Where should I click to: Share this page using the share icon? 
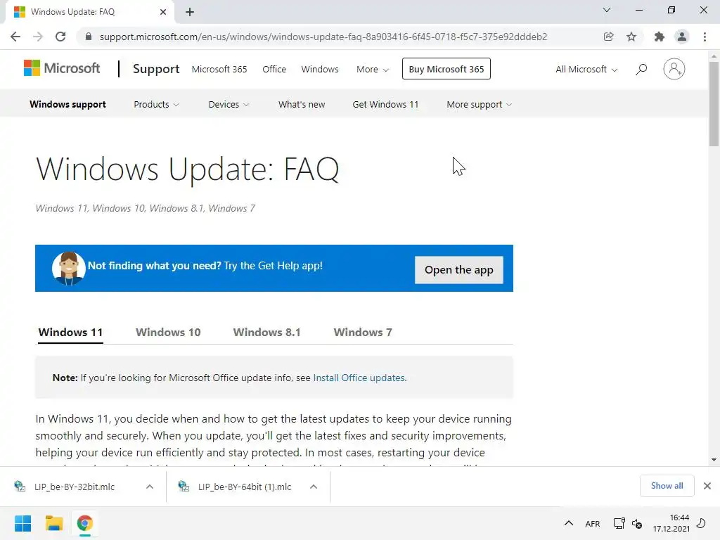[608, 37]
